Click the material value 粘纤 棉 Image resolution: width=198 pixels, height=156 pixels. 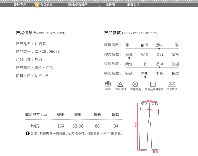41,76
